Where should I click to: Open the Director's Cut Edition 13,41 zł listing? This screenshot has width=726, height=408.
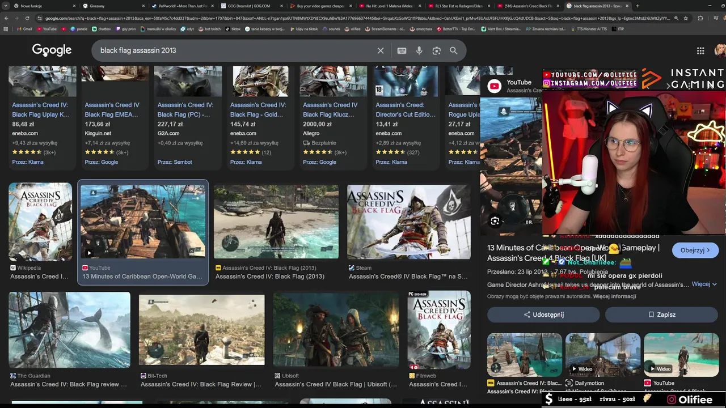tap(406, 119)
